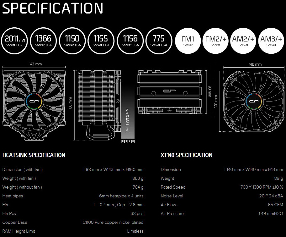286x237 pixels.
Task: Click the 'T = 0.4 mm ; Gap = 2.8 mm' value
Action: coord(118,205)
